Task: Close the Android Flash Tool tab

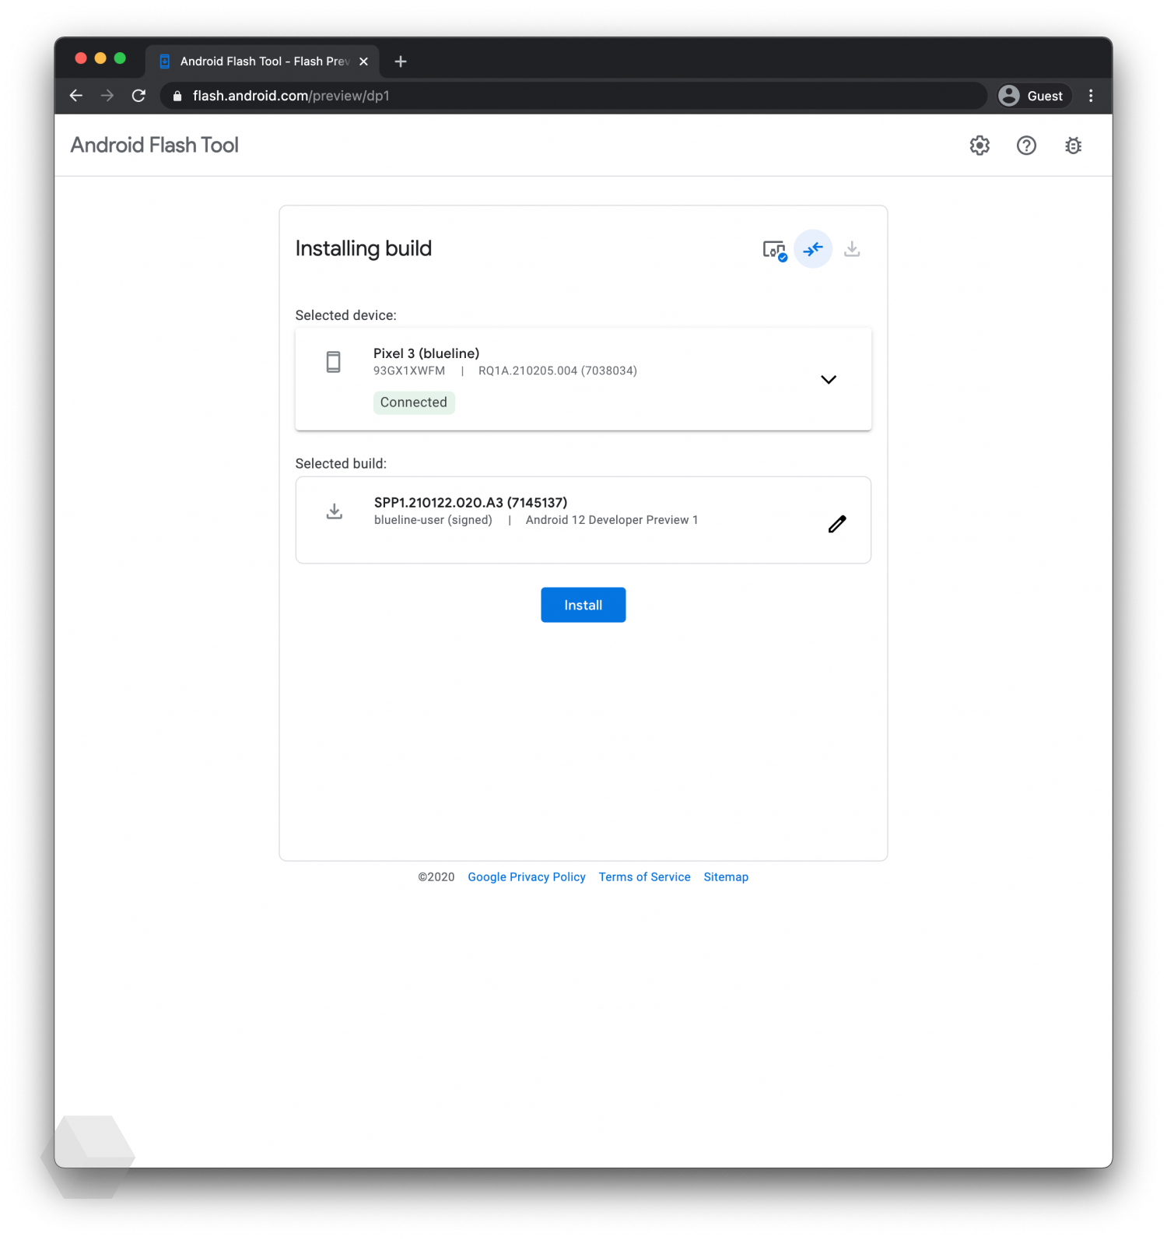Action: click(363, 61)
